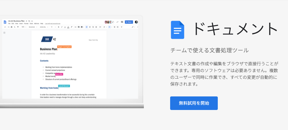
Task: Click 'Market trends' list item
Action: [50, 76]
